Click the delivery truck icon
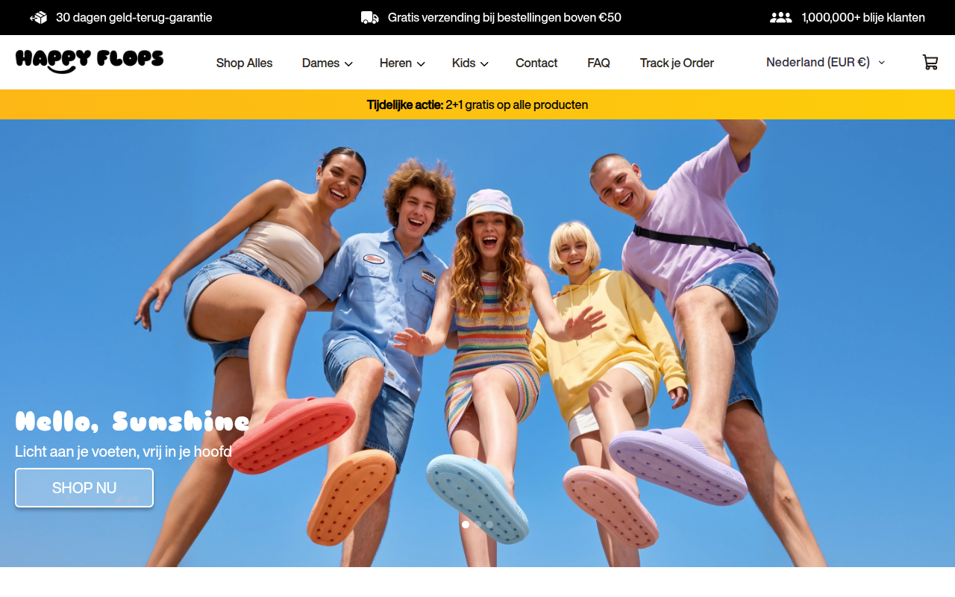Viewport: 955px width, 597px height. [370, 17]
